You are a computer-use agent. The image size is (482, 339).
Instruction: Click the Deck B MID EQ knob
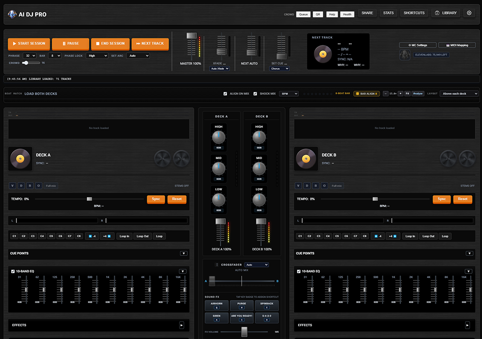click(x=259, y=169)
